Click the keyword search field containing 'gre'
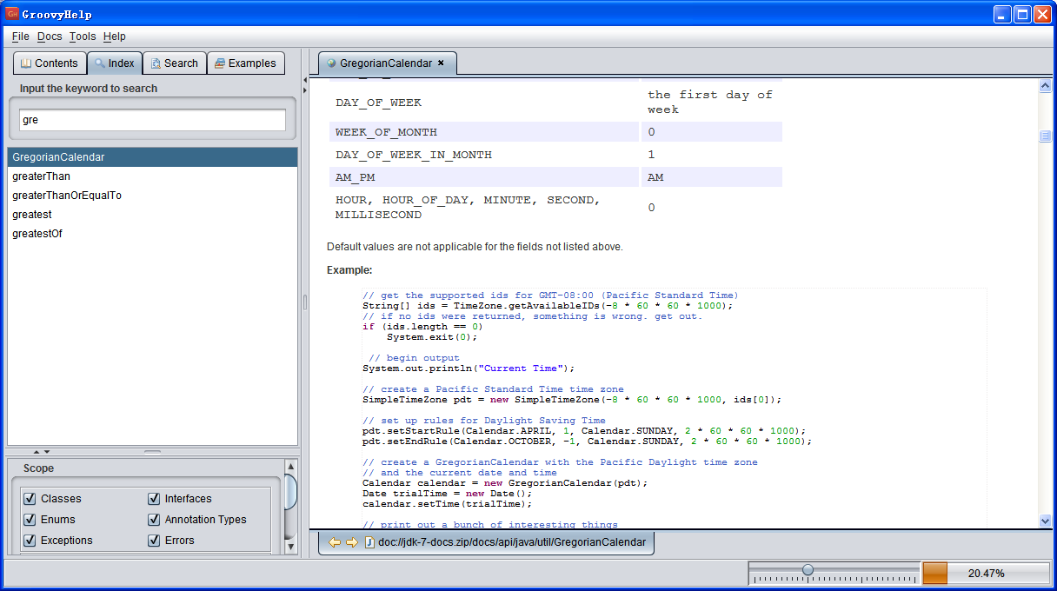 point(152,120)
